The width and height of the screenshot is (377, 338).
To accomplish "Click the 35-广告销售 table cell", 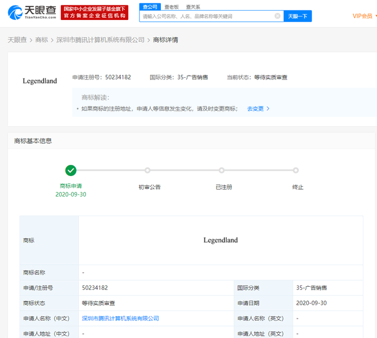I will click(328, 288).
